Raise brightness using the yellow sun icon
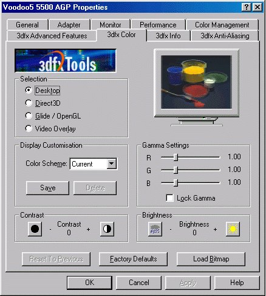 click(233, 229)
